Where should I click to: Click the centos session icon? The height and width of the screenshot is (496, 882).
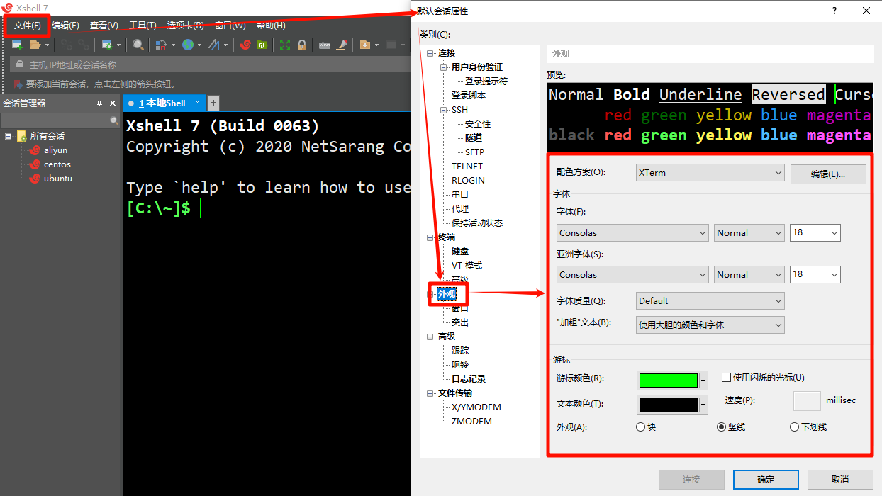click(35, 164)
